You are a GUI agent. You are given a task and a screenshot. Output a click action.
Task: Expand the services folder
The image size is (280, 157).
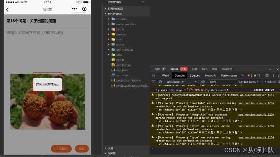pos(109,34)
